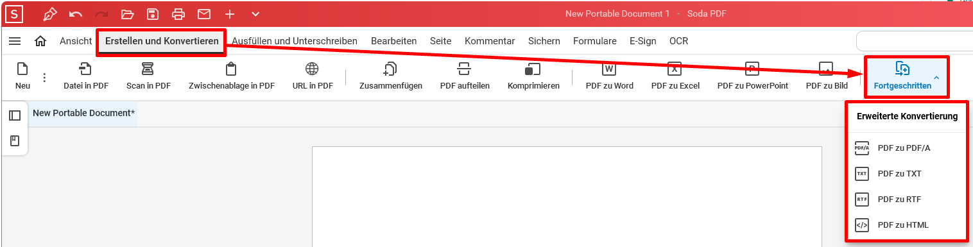This screenshot has height=247, width=973.
Task: Open the three-dot menu beside Neu
Action: click(x=44, y=78)
